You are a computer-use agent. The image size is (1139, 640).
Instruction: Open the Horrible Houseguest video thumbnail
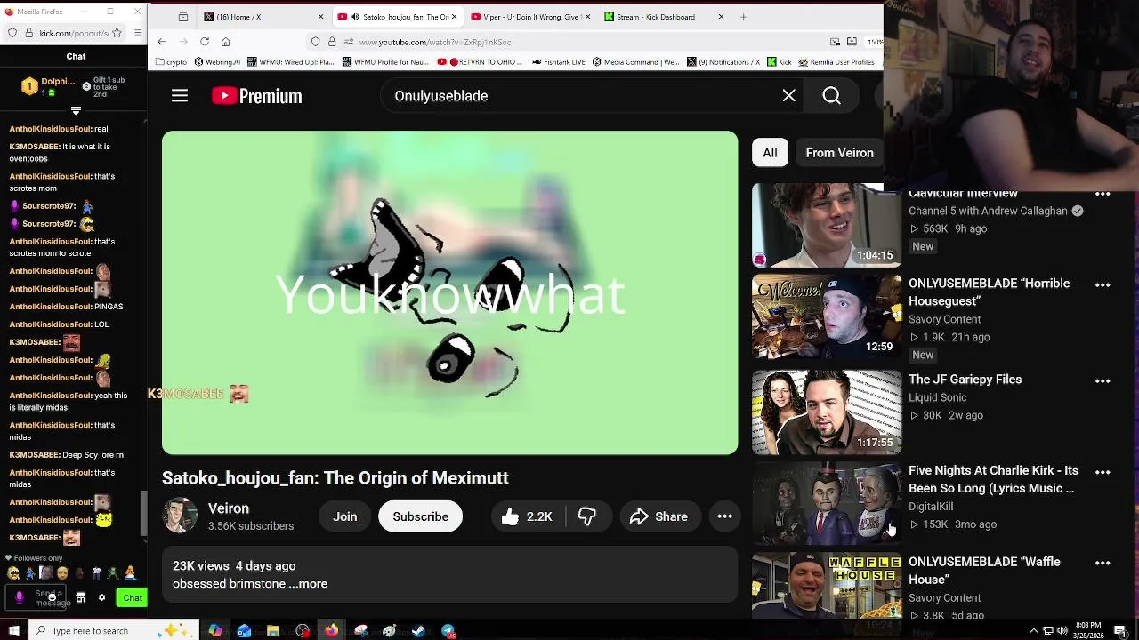[x=827, y=316]
